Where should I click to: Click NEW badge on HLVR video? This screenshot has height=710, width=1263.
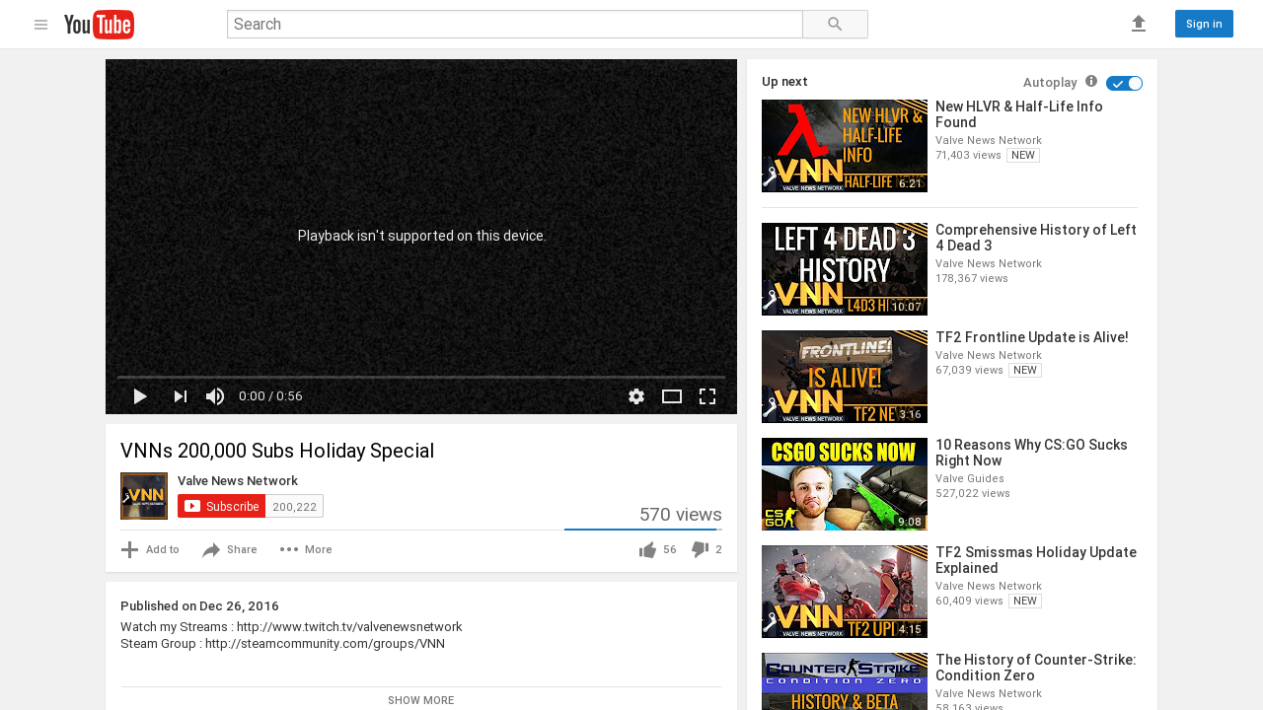1023,156
